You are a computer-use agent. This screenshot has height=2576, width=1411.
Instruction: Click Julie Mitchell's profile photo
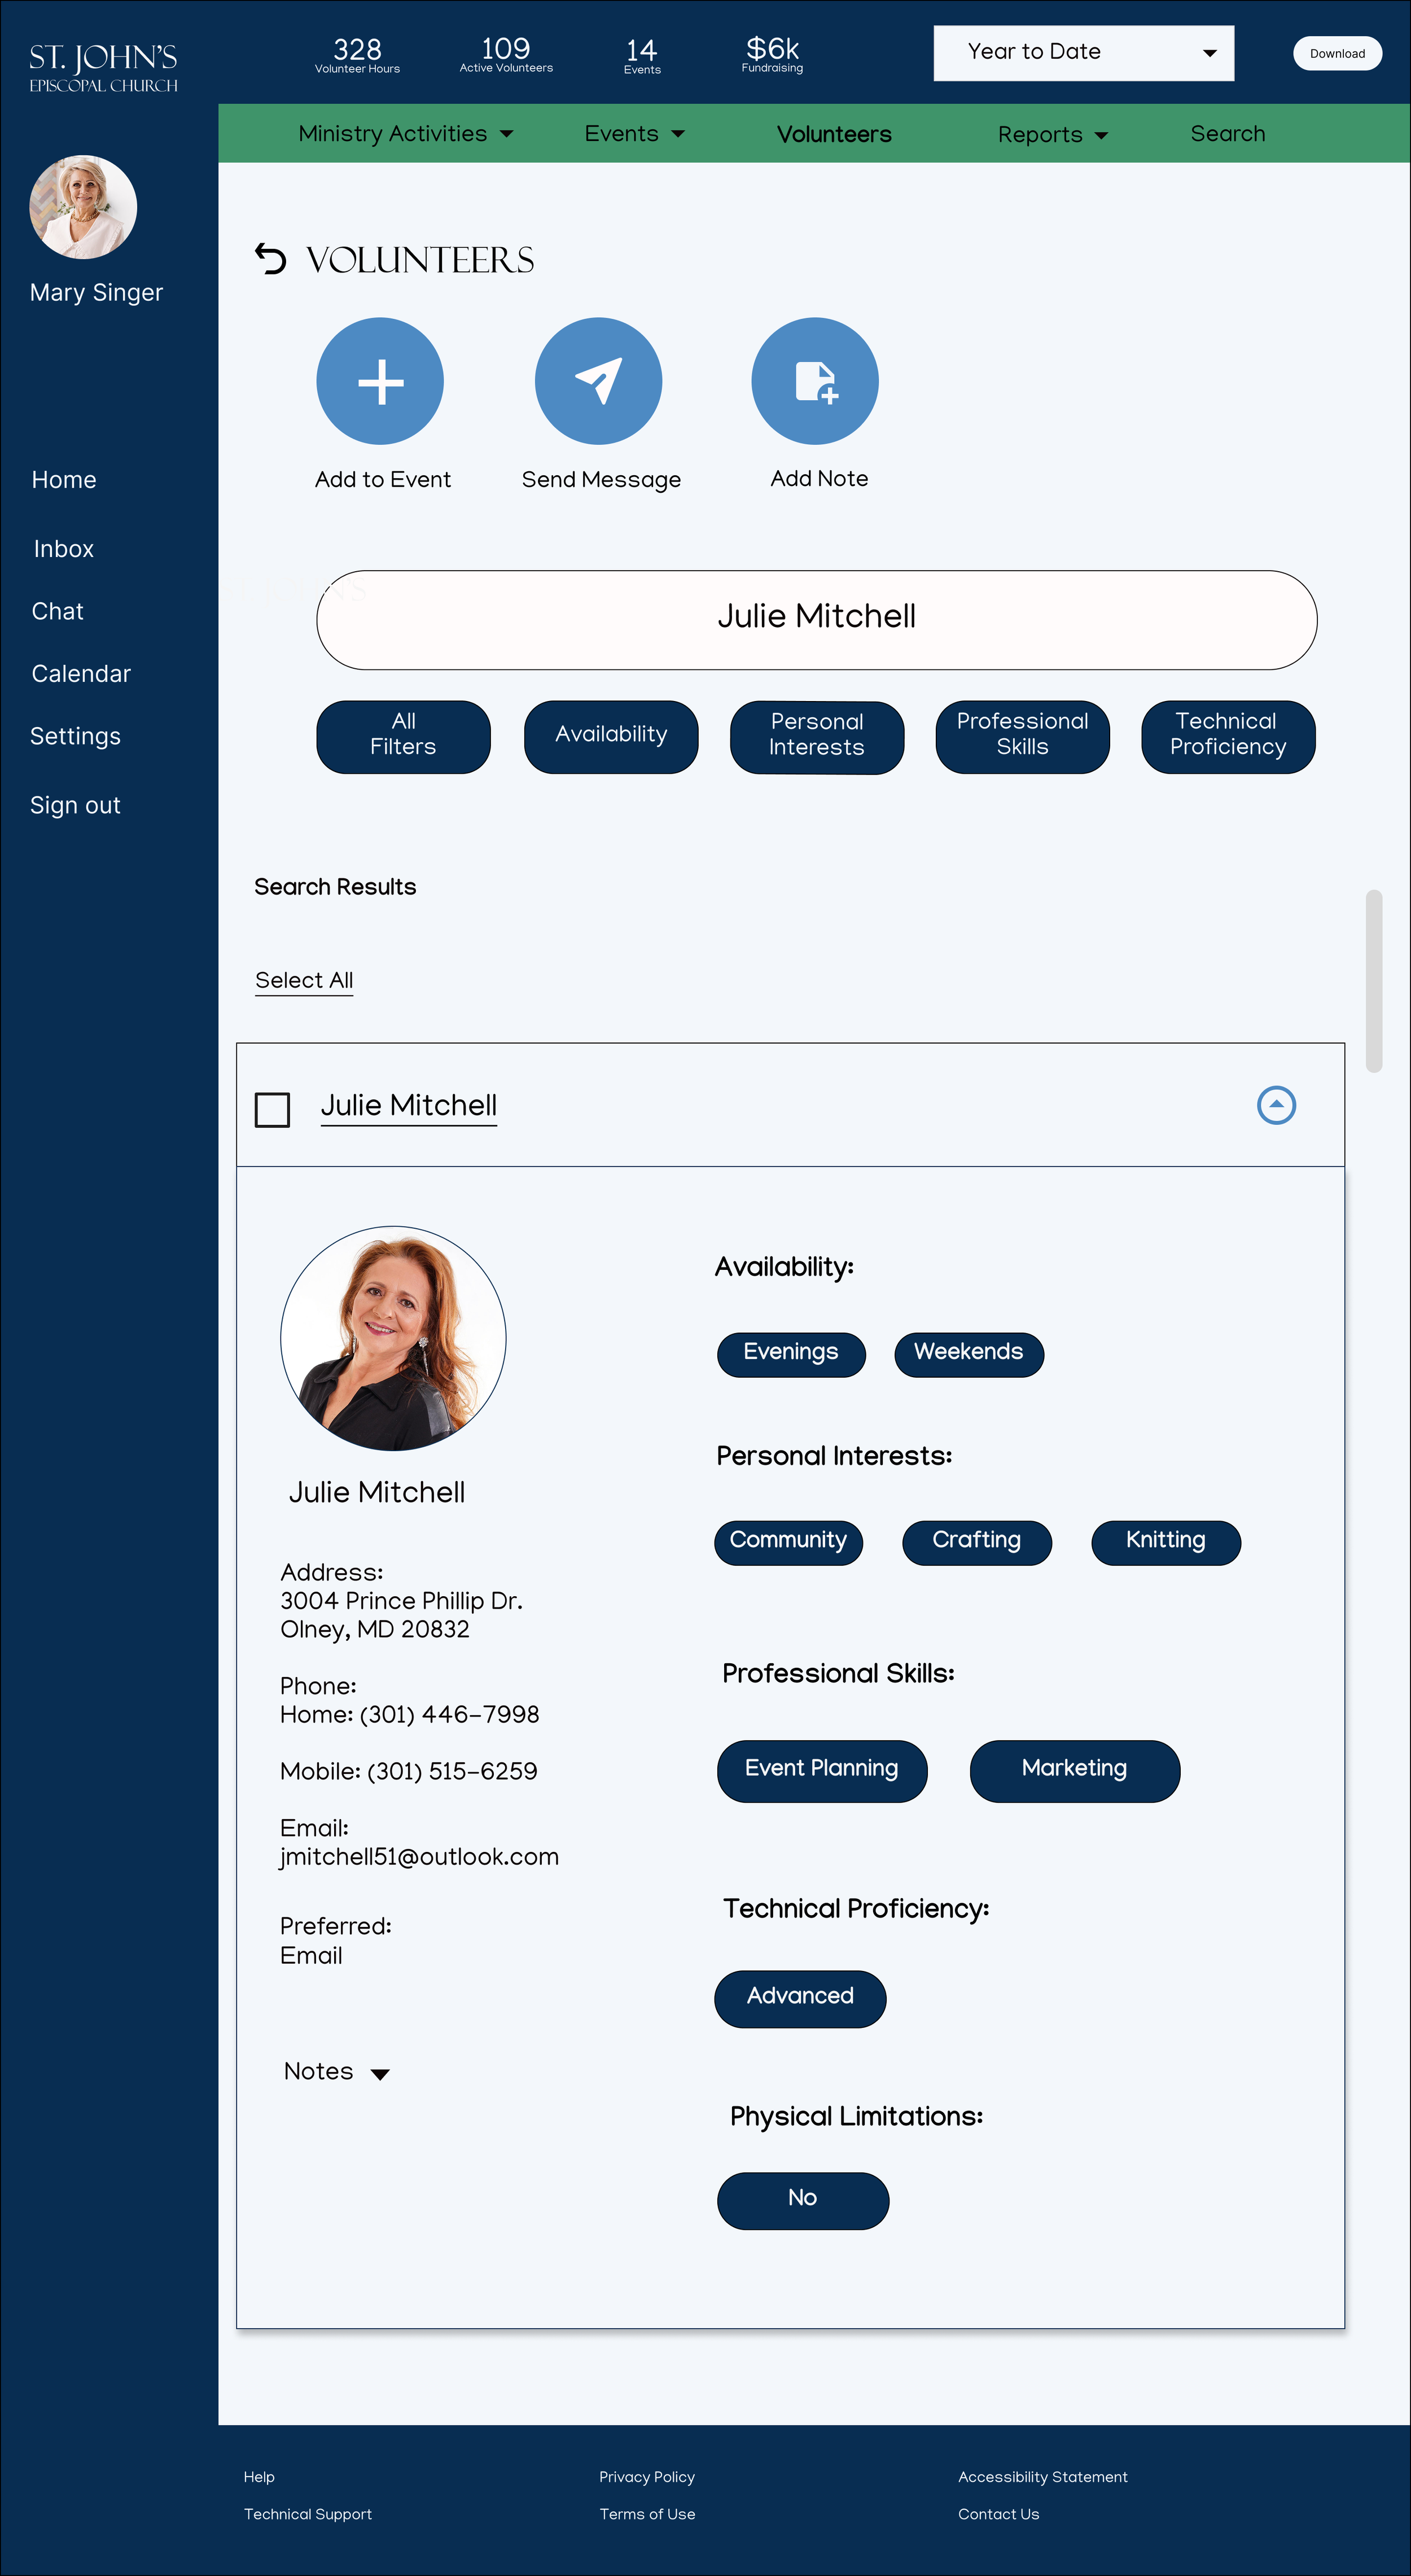coord(393,1338)
